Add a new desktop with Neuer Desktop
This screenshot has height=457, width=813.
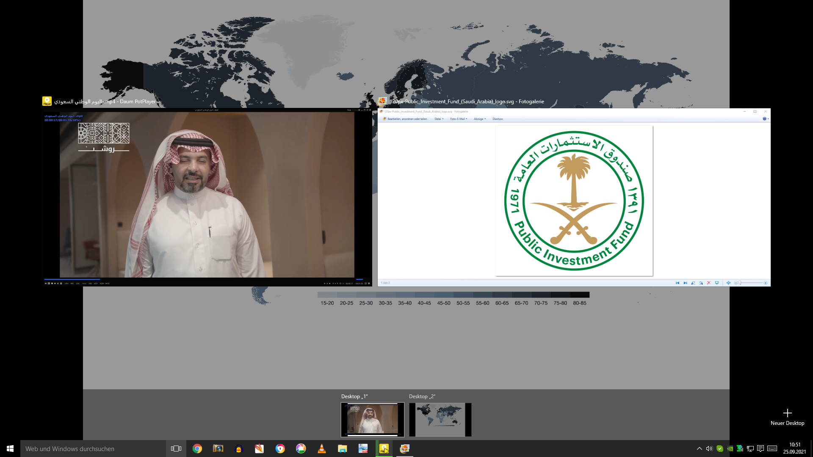[787, 417]
